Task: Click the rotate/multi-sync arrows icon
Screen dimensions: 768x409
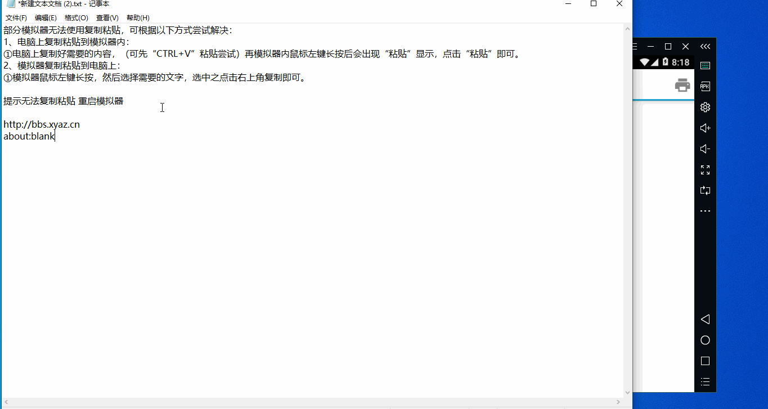Action: coord(705,191)
